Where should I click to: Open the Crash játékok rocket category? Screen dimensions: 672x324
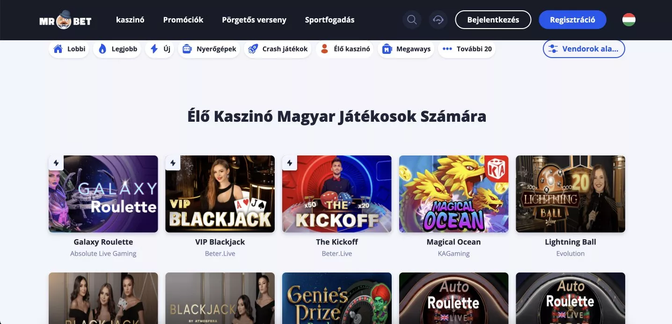click(278, 49)
